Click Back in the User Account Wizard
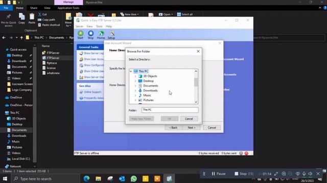Viewport: 327px width, 183px height. pos(173,128)
